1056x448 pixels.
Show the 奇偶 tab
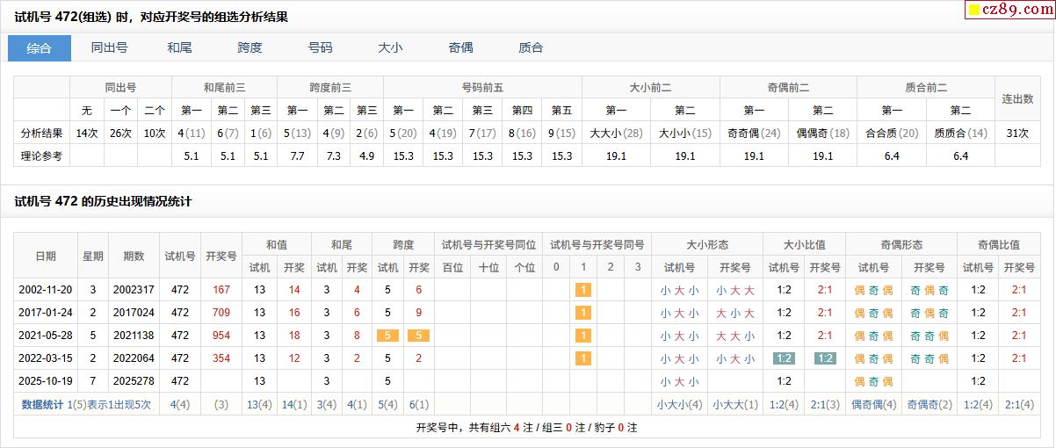click(x=461, y=48)
